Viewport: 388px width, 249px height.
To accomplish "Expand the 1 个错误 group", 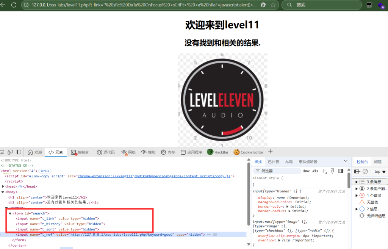I will click(356, 196).
